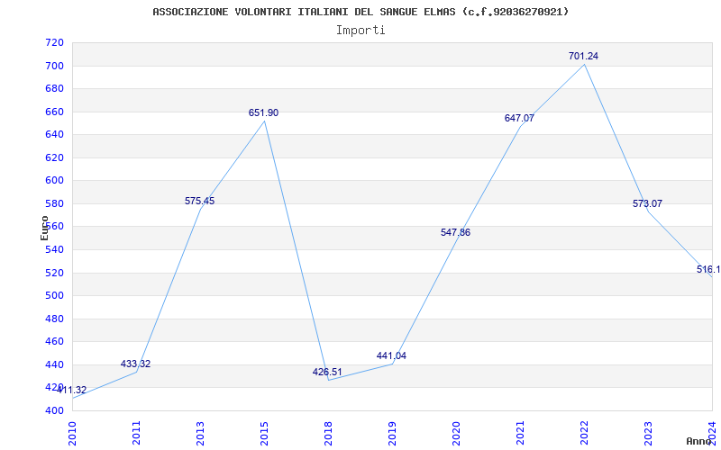This screenshot has height=450, width=721.
Task: Select the 433.32 data label
Action: pyautogui.click(x=136, y=364)
